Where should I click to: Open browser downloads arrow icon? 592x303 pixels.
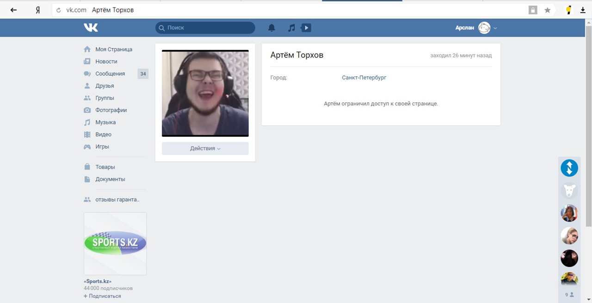[x=583, y=10]
